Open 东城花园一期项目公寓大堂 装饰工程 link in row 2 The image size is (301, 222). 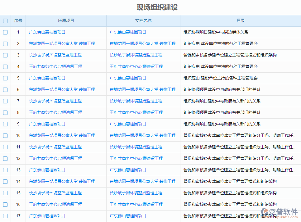pos(57,43)
